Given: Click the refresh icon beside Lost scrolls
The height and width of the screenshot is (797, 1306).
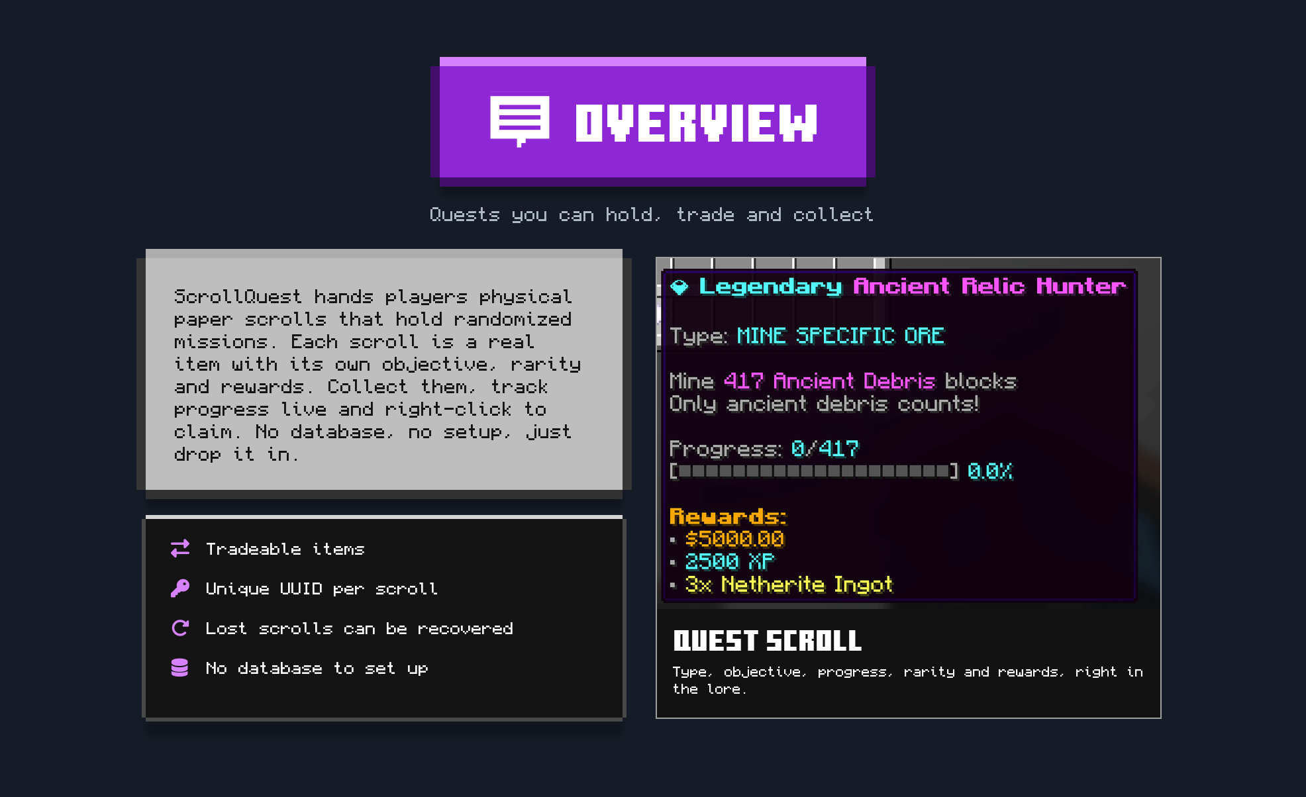Looking at the screenshot, I should tap(180, 628).
